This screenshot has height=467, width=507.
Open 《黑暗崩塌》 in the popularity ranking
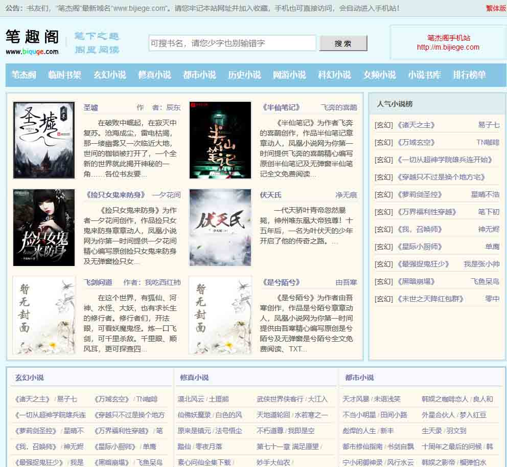(x=417, y=281)
